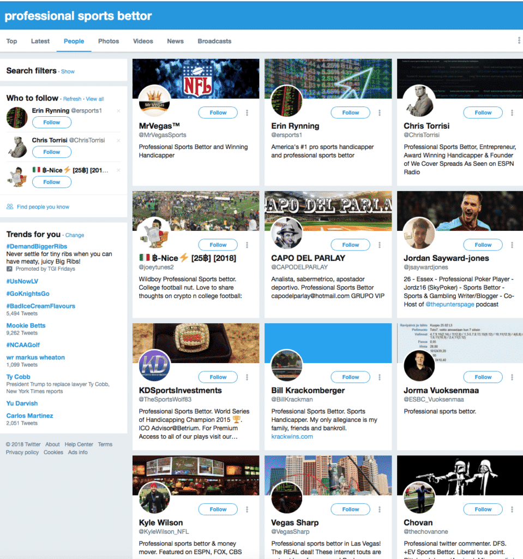Follow Bill Krackomberger
The height and width of the screenshot is (559, 523).
pos(351,377)
